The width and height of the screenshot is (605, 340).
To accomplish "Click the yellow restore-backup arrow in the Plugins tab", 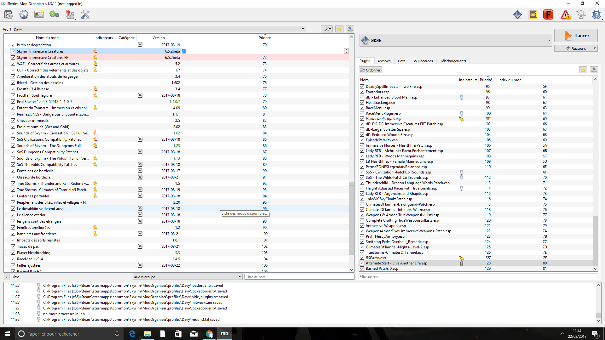I will 583,70.
